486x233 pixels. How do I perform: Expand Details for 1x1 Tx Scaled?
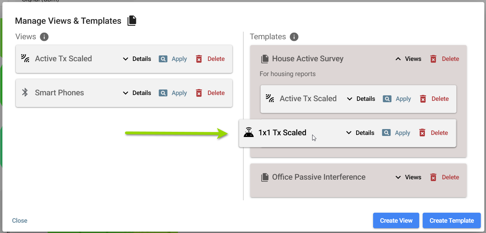(x=360, y=133)
